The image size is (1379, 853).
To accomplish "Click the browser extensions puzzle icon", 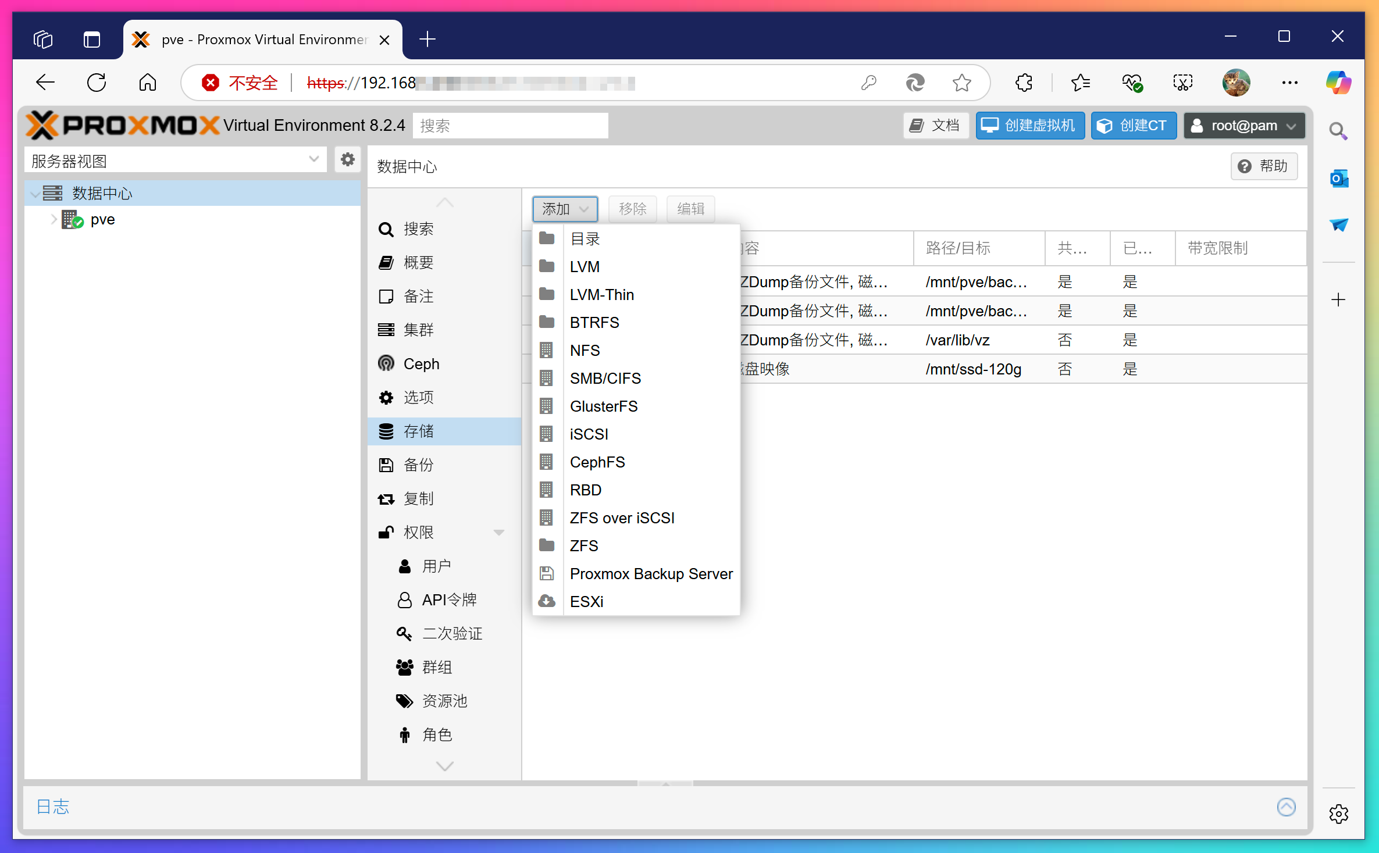I will pos(1024,83).
